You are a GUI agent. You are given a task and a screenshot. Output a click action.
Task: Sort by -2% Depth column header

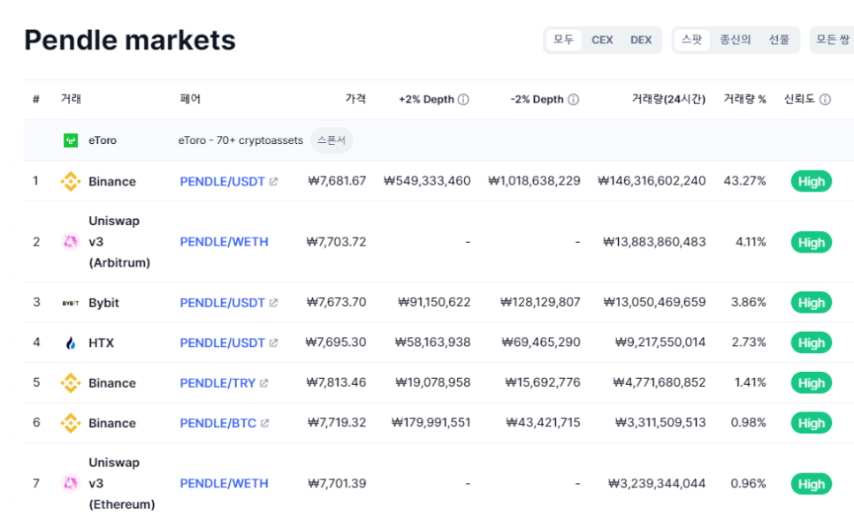click(x=537, y=99)
